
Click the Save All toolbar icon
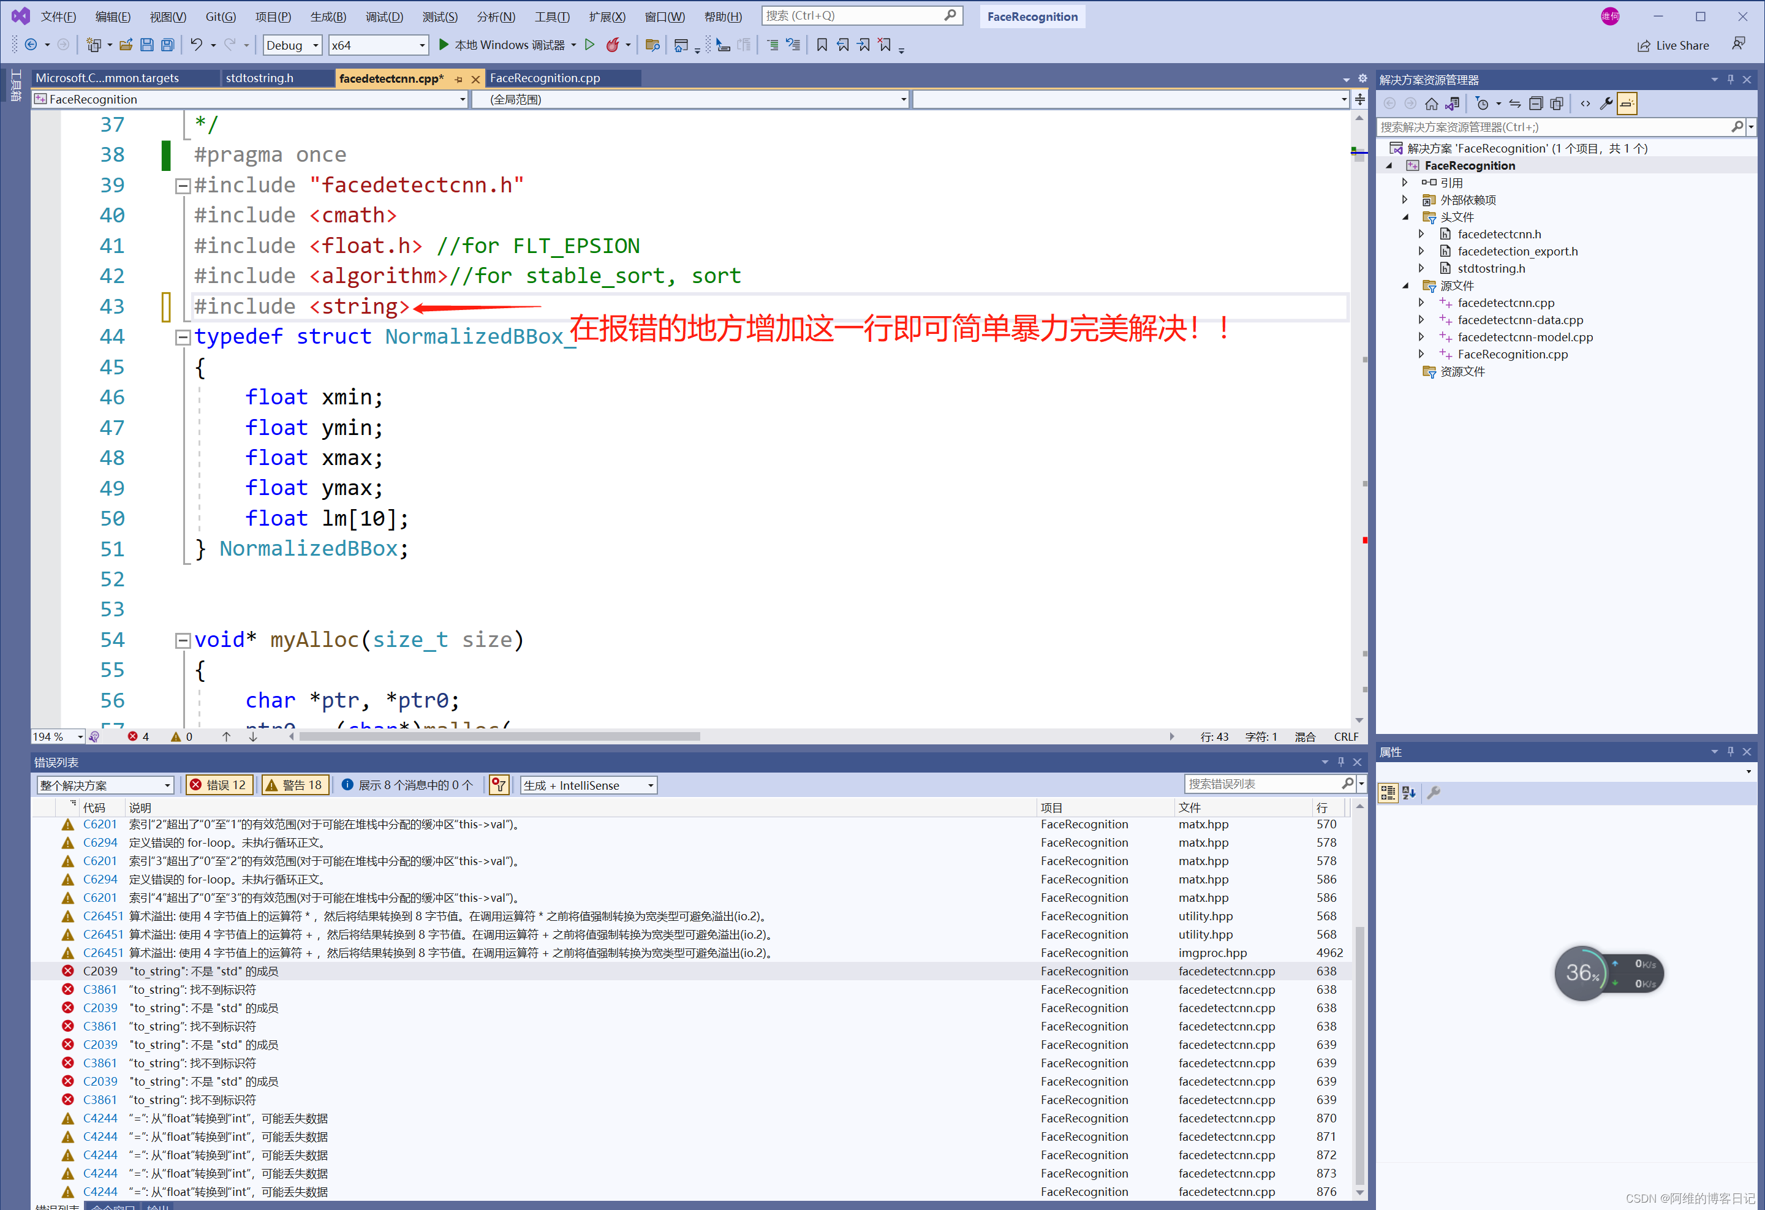pos(168,45)
